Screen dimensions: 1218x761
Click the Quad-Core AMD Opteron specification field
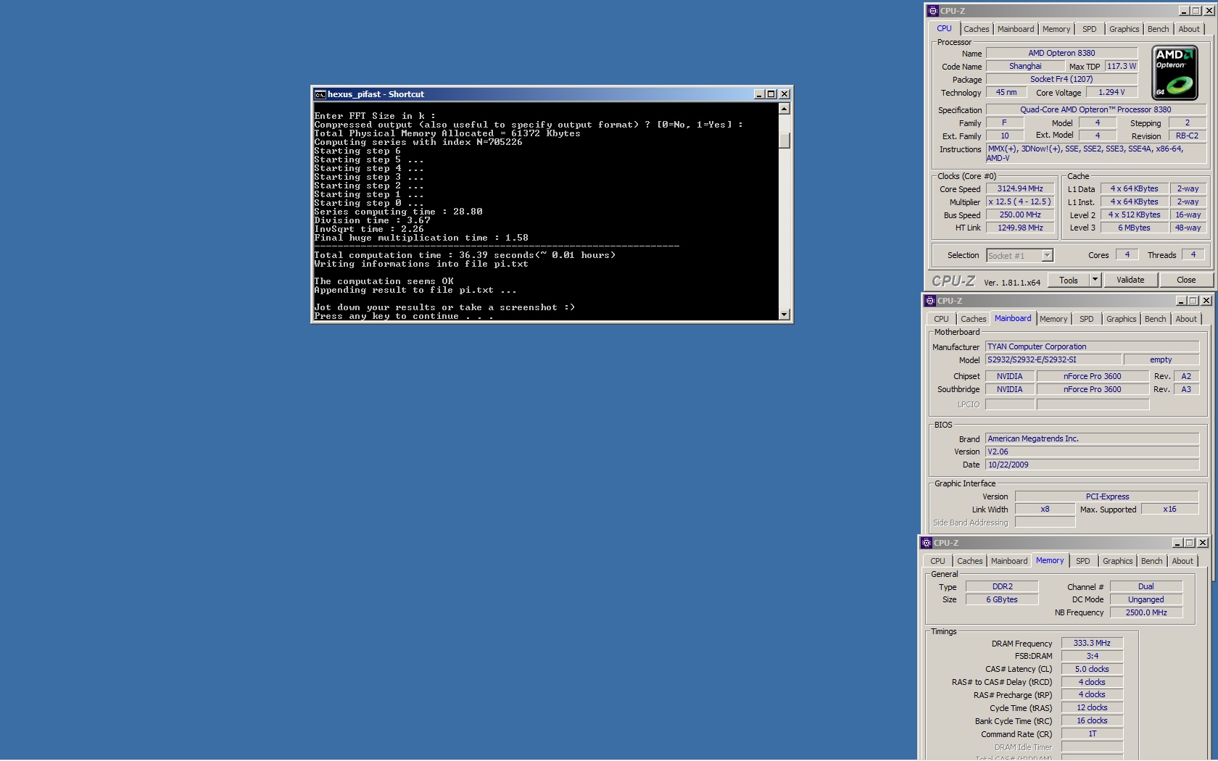pyautogui.click(x=1095, y=109)
